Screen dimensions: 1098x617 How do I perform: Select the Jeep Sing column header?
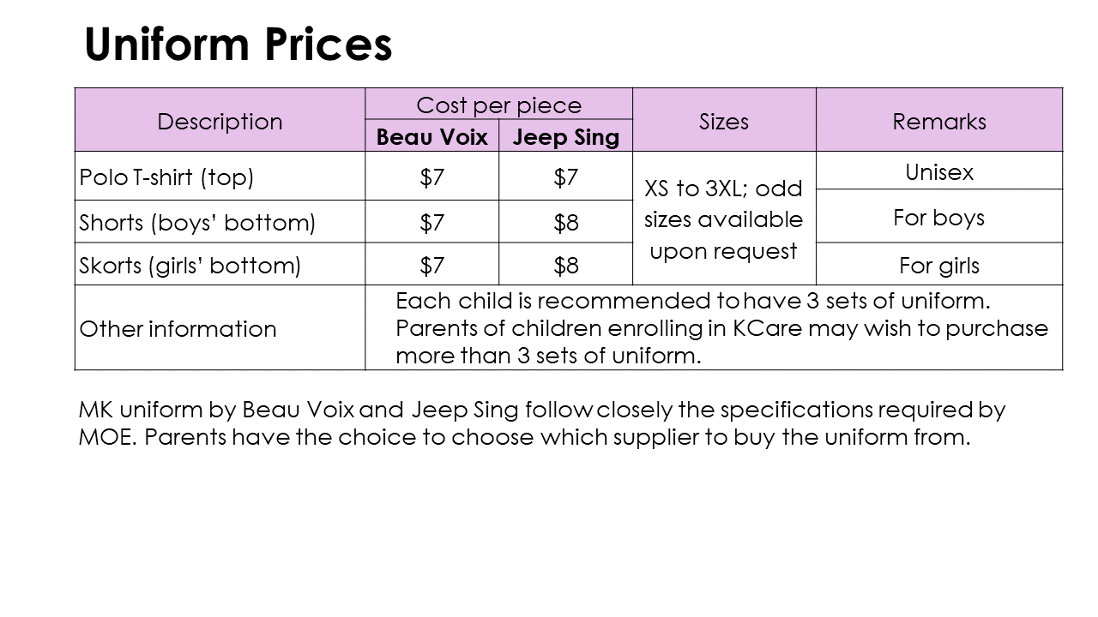565,136
